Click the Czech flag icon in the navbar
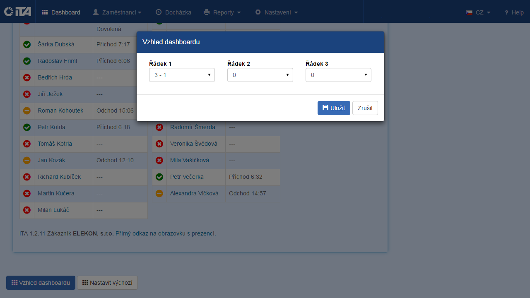 coord(469,12)
